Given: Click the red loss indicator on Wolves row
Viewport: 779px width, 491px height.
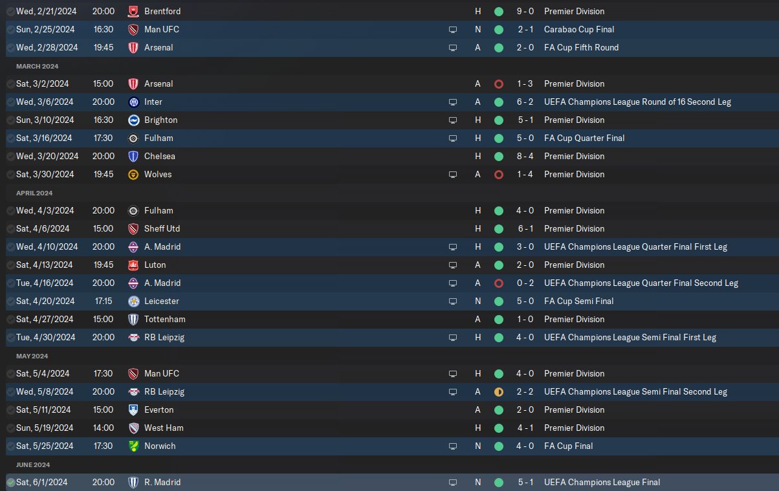Looking at the screenshot, I should tap(498, 175).
